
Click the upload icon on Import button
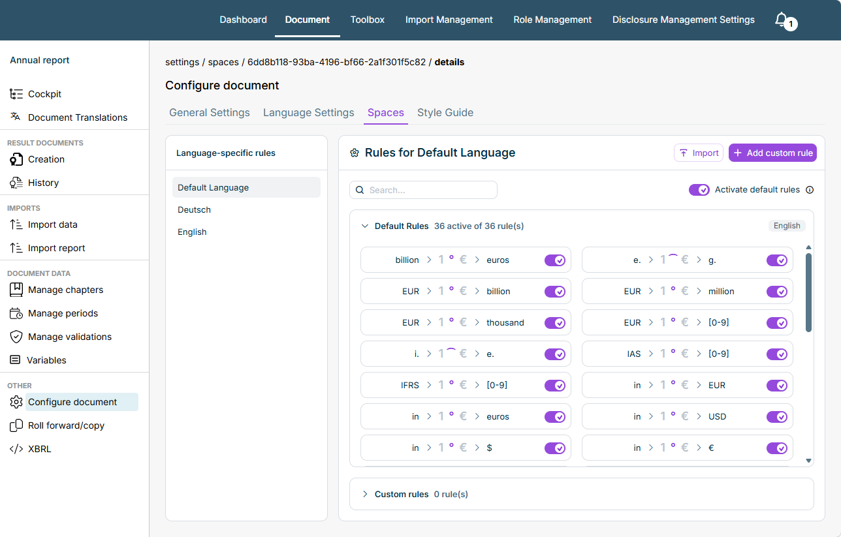(684, 153)
